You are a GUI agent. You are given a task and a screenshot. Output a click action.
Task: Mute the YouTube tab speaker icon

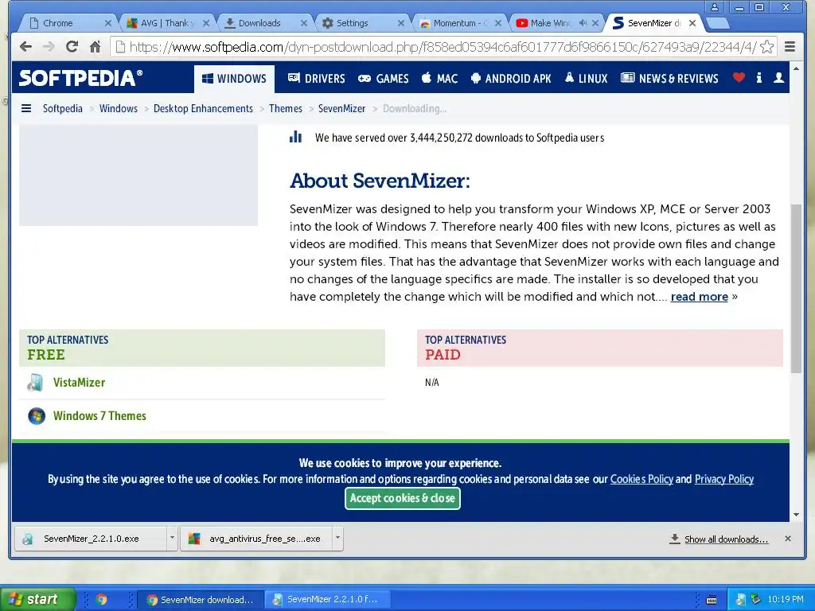[583, 23]
